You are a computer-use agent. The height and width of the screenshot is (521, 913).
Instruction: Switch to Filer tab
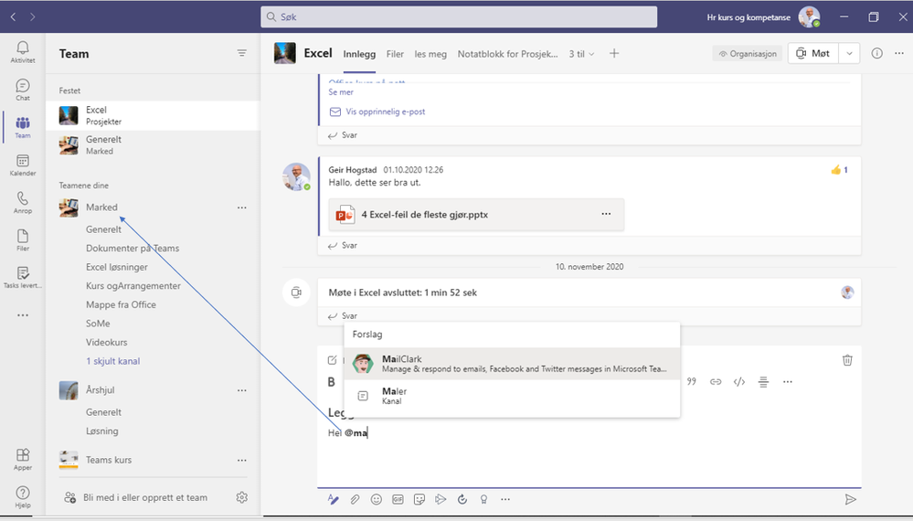tap(395, 54)
